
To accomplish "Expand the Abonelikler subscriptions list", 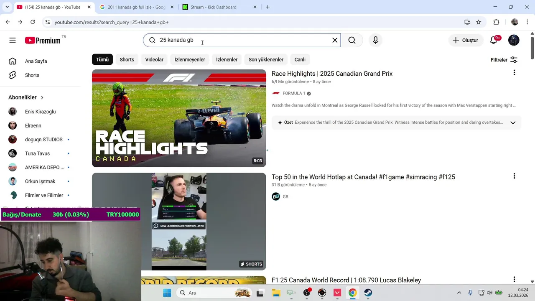I will tap(26, 97).
